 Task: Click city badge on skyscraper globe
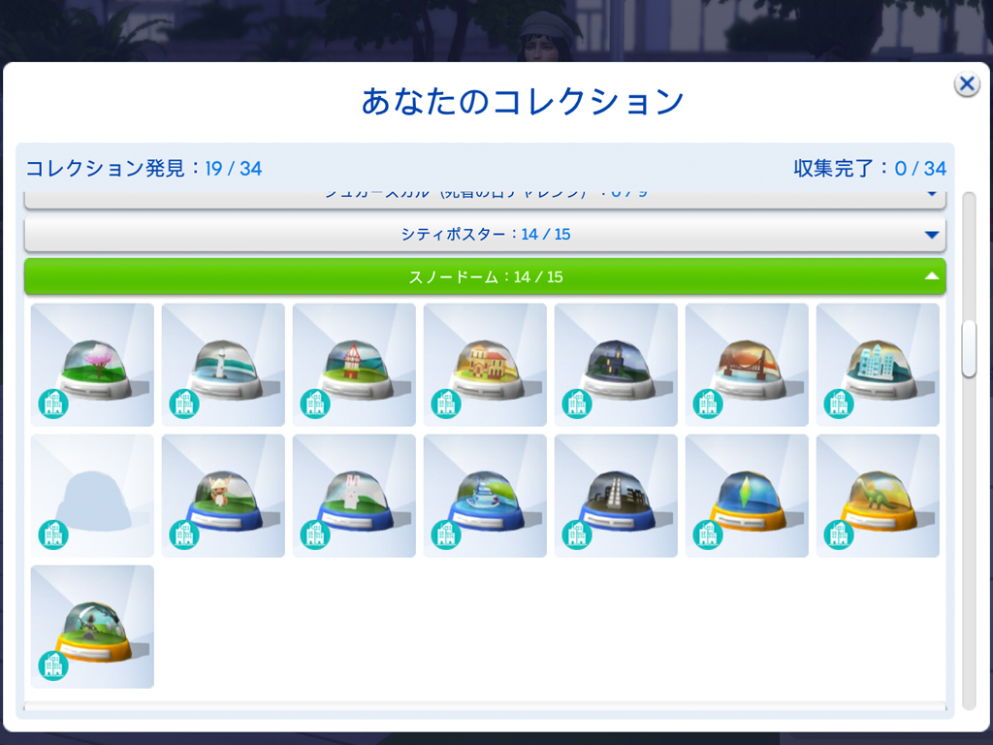(577, 534)
